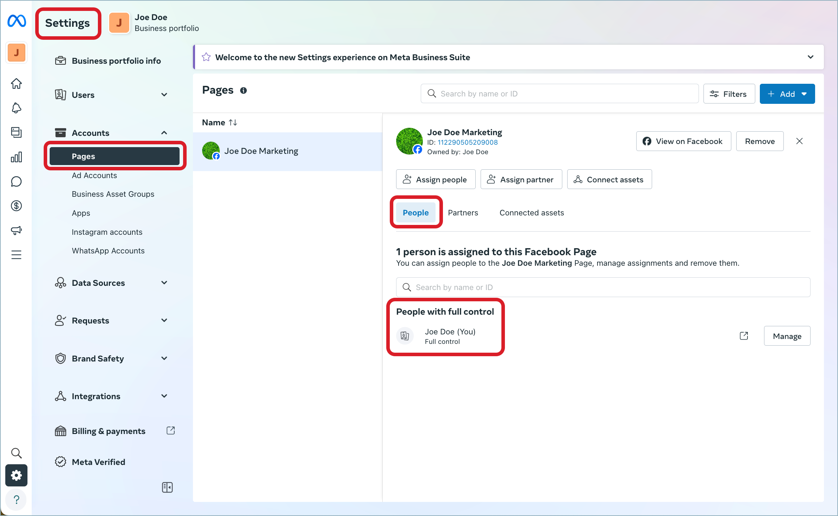The width and height of the screenshot is (838, 516).
Task: Switch to the Partners tab
Action: point(463,212)
